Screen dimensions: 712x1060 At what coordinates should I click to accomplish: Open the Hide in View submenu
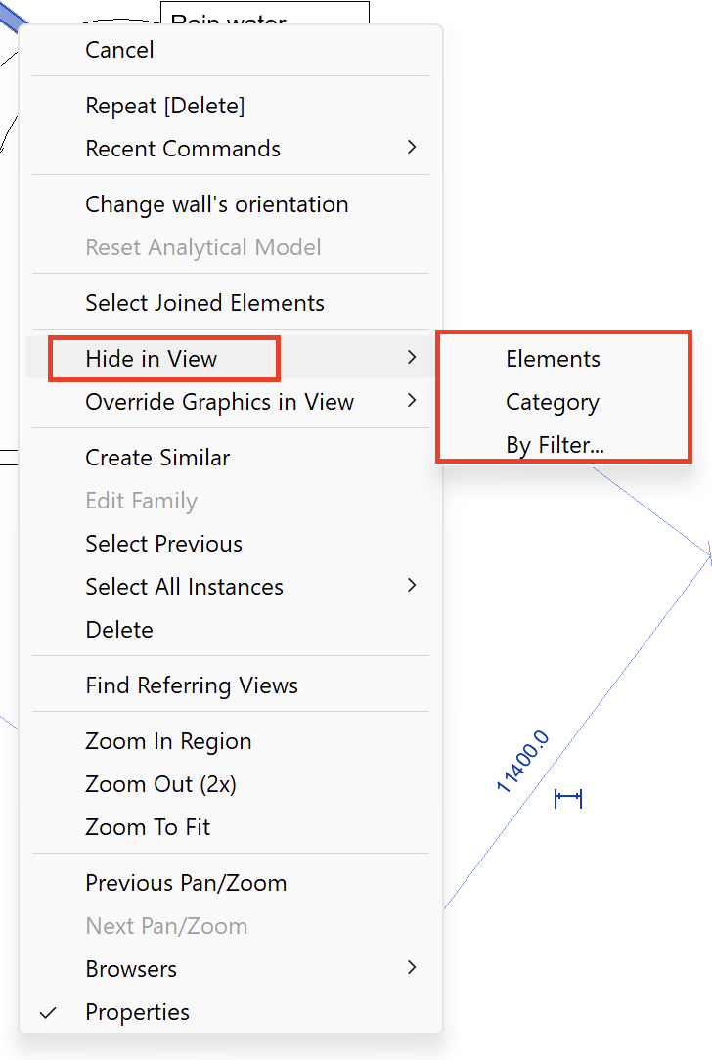(x=152, y=359)
